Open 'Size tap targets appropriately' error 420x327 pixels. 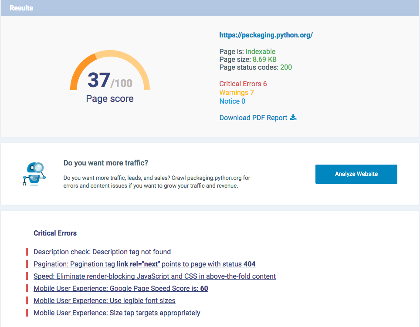tap(117, 313)
